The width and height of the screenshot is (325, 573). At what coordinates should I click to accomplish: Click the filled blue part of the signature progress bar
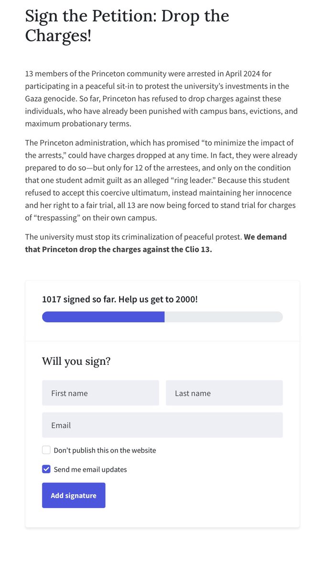pos(103,317)
